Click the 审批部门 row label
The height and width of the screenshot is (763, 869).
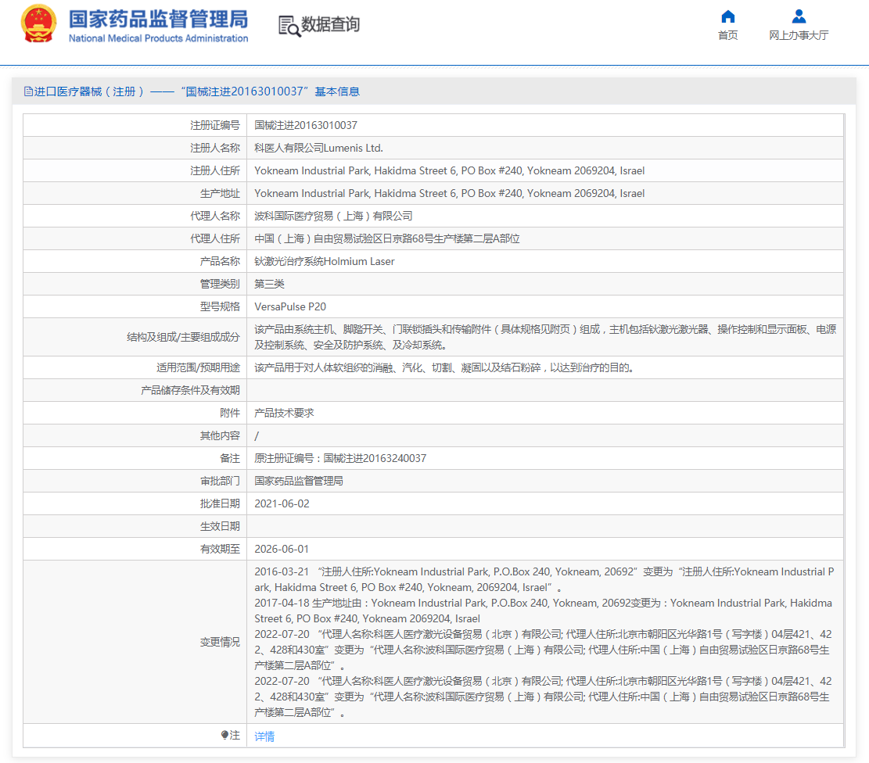pyautogui.click(x=220, y=481)
